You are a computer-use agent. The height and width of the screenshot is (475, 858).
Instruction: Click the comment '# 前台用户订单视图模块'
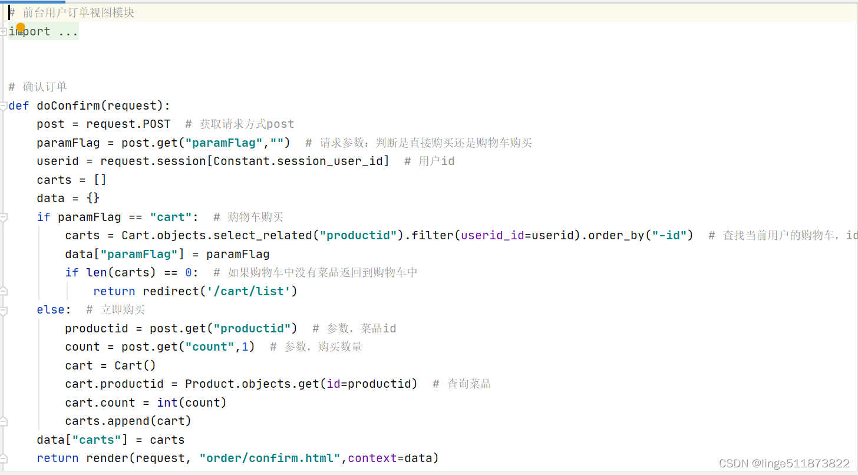pyautogui.click(x=72, y=13)
